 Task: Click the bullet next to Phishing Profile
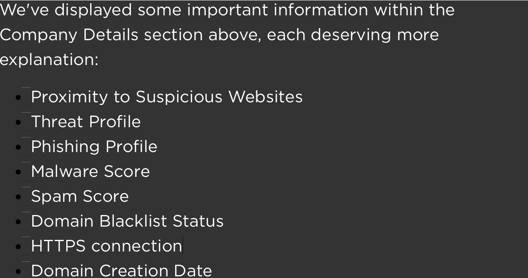click(x=18, y=147)
